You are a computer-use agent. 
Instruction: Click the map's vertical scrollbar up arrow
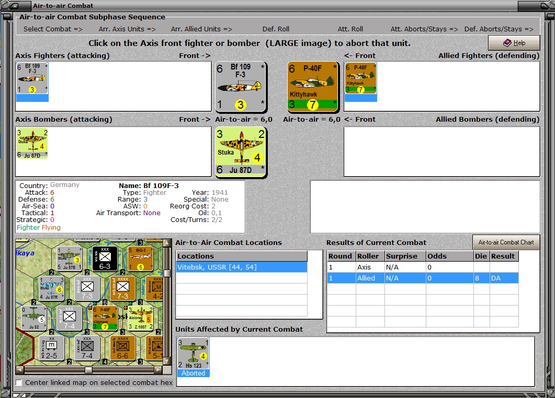(x=167, y=243)
